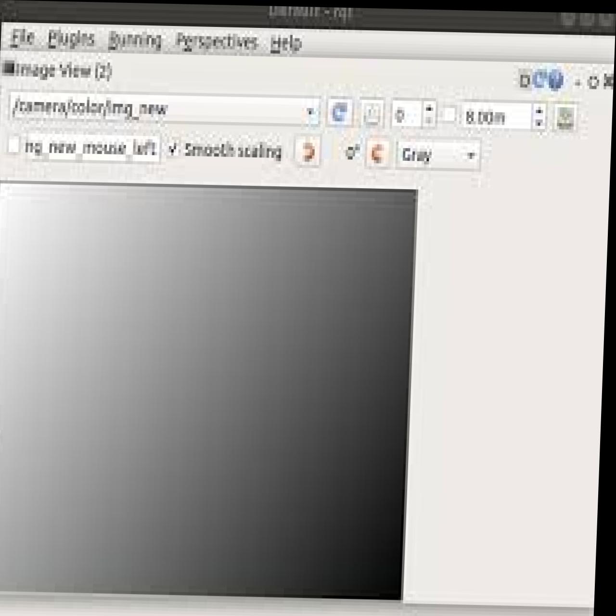Undock the Image View widget
The width and height of the screenshot is (616, 616).
(x=593, y=82)
